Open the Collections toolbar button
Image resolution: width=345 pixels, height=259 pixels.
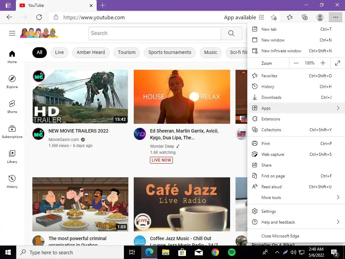pos(305,17)
